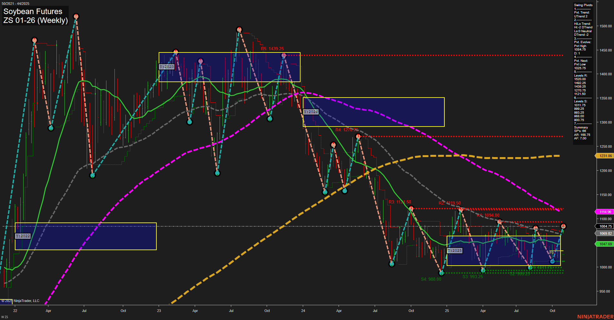This screenshot has height=320, width=614.
Task: Select the Y:2023 yearly range label
Action: (166, 67)
